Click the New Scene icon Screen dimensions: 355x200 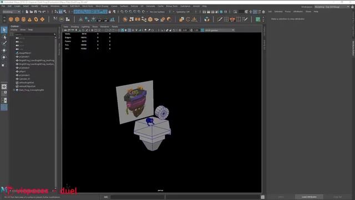click(x=27, y=12)
